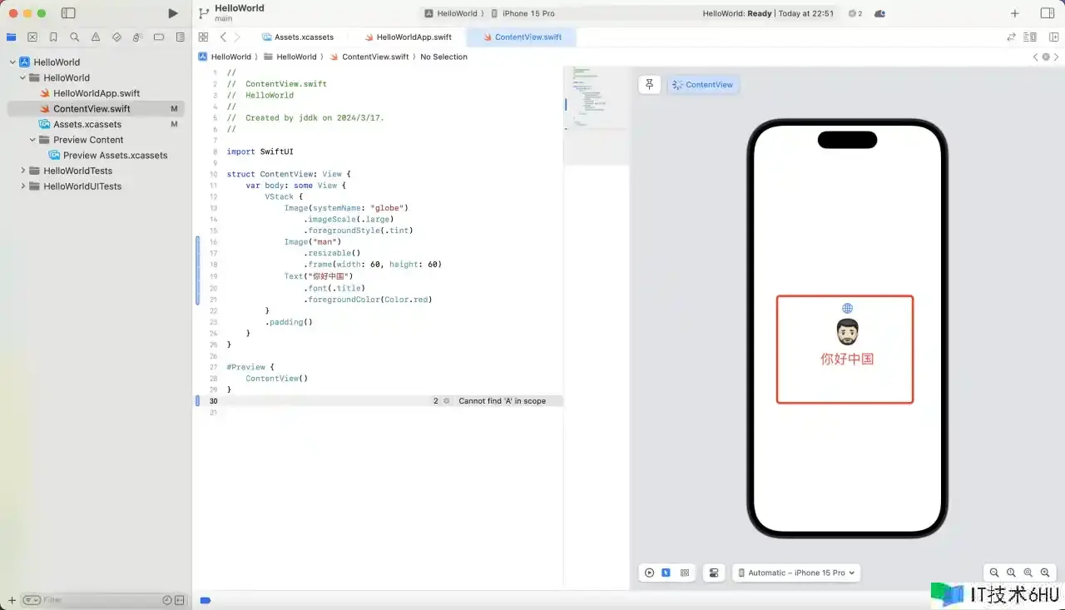Open the Source Control navigator icon
Image resolution: width=1065 pixels, height=610 pixels.
pyautogui.click(x=32, y=37)
